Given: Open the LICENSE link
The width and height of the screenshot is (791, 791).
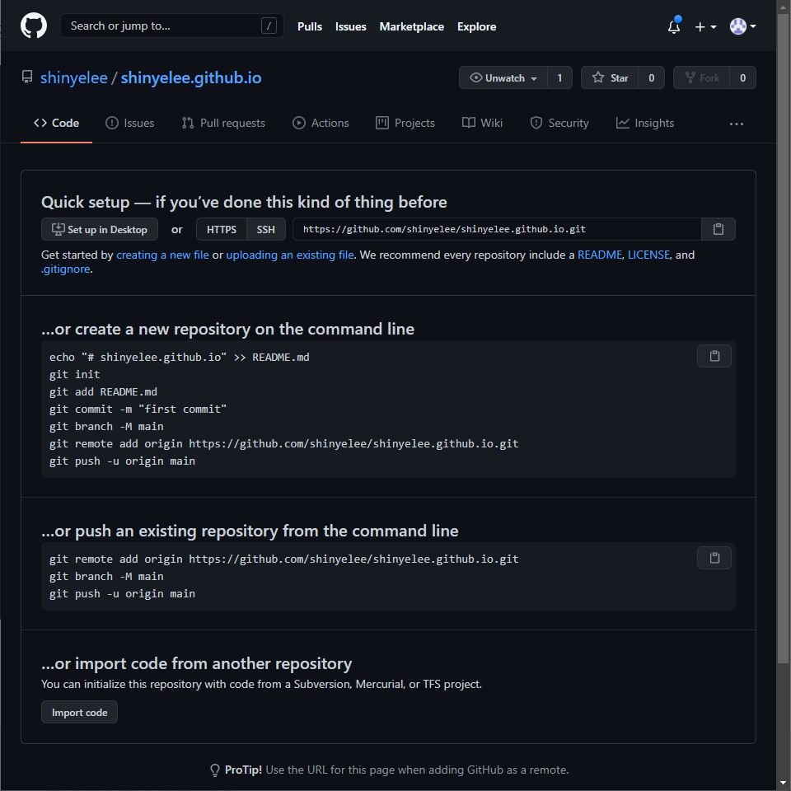Looking at the screenshot, I should pos(648,255).
